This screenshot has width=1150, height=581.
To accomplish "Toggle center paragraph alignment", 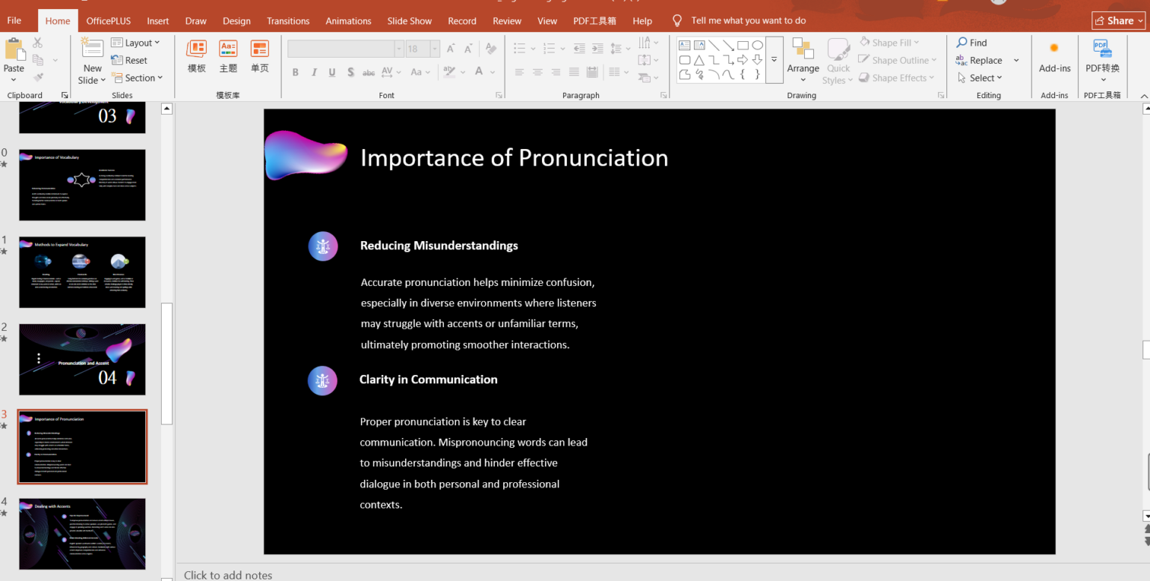I will pos(538,72).
